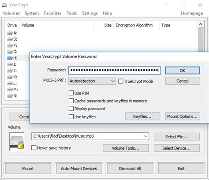Sort by the Volume column header
Screen dimensions: 209x180
(x=56, y=25)
